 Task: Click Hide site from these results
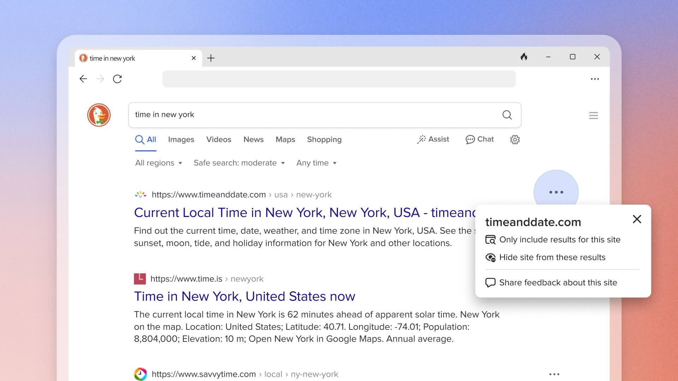pos(552,257)
